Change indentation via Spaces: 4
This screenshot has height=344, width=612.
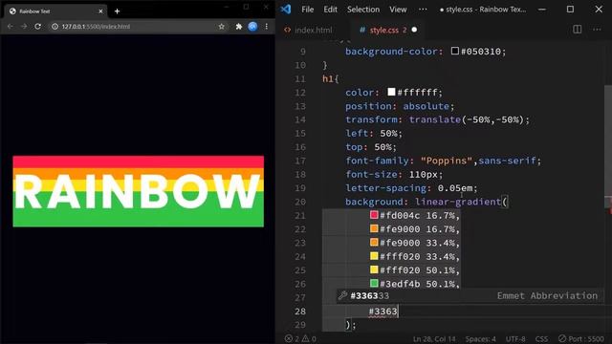pos(480,339)
